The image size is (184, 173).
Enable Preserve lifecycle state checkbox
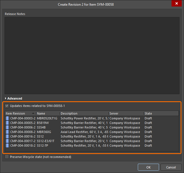[x=7, y=157]
